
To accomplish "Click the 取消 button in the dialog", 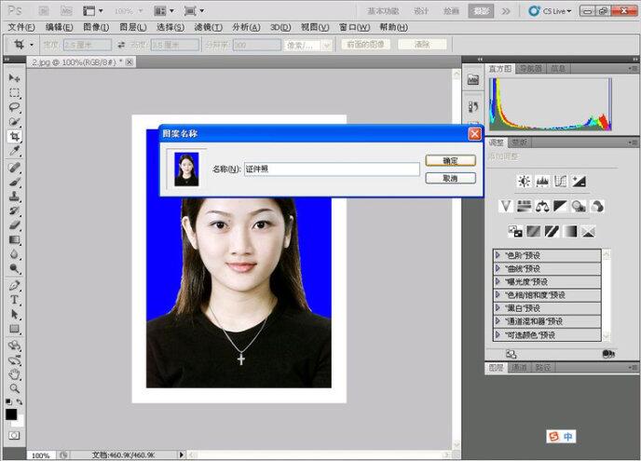I will coord(450,178).
